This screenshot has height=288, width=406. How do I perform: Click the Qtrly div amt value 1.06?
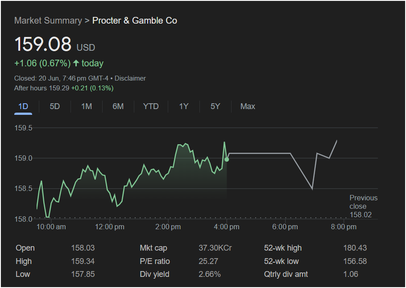351,274
